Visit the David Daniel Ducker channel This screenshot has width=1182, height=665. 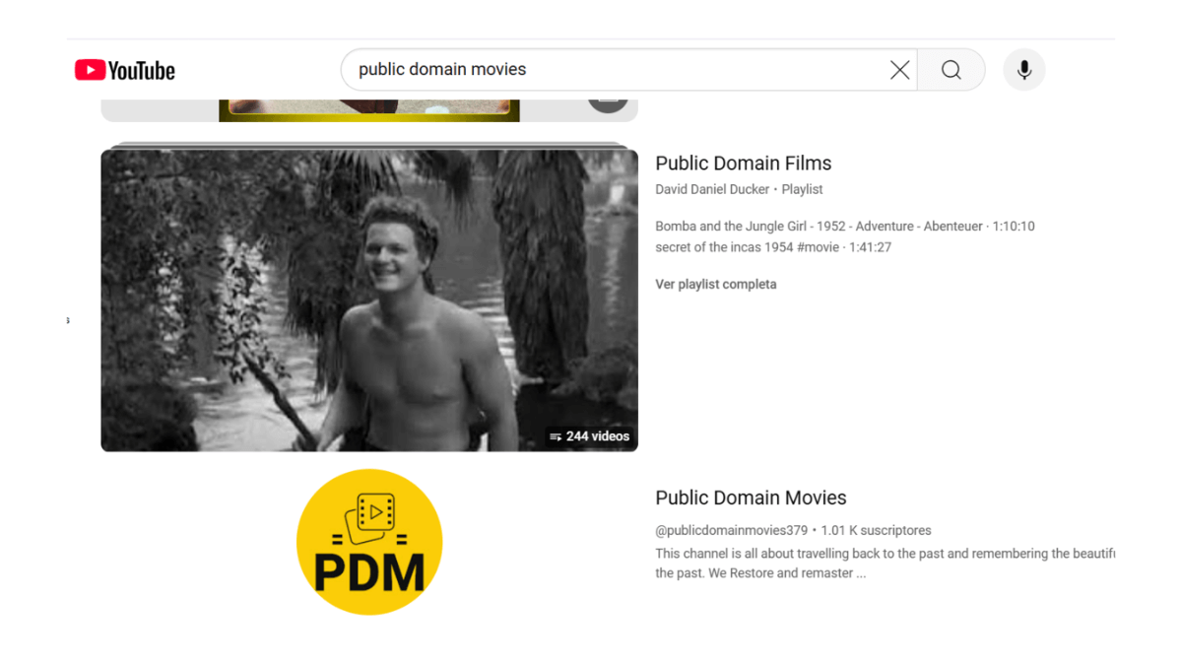pos(712,188)
